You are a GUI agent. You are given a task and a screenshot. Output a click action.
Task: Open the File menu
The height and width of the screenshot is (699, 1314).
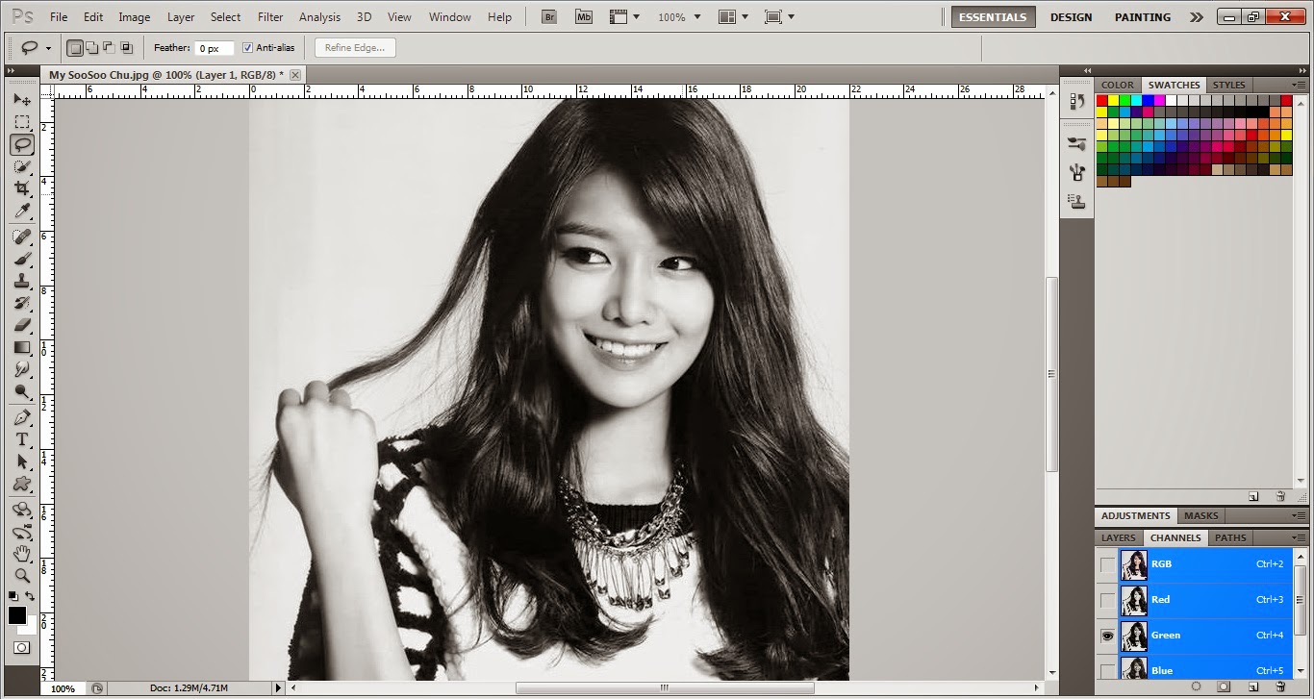(59, 17)
